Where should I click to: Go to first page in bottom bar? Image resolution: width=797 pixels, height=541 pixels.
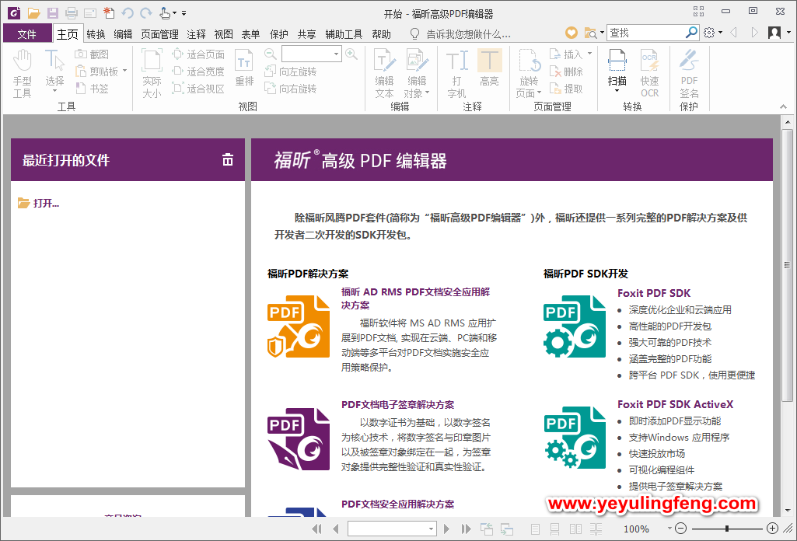(x=316, y=529)
